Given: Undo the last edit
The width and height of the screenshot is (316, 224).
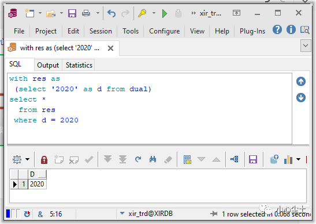Looking at the screenshot, I should 111,13.
